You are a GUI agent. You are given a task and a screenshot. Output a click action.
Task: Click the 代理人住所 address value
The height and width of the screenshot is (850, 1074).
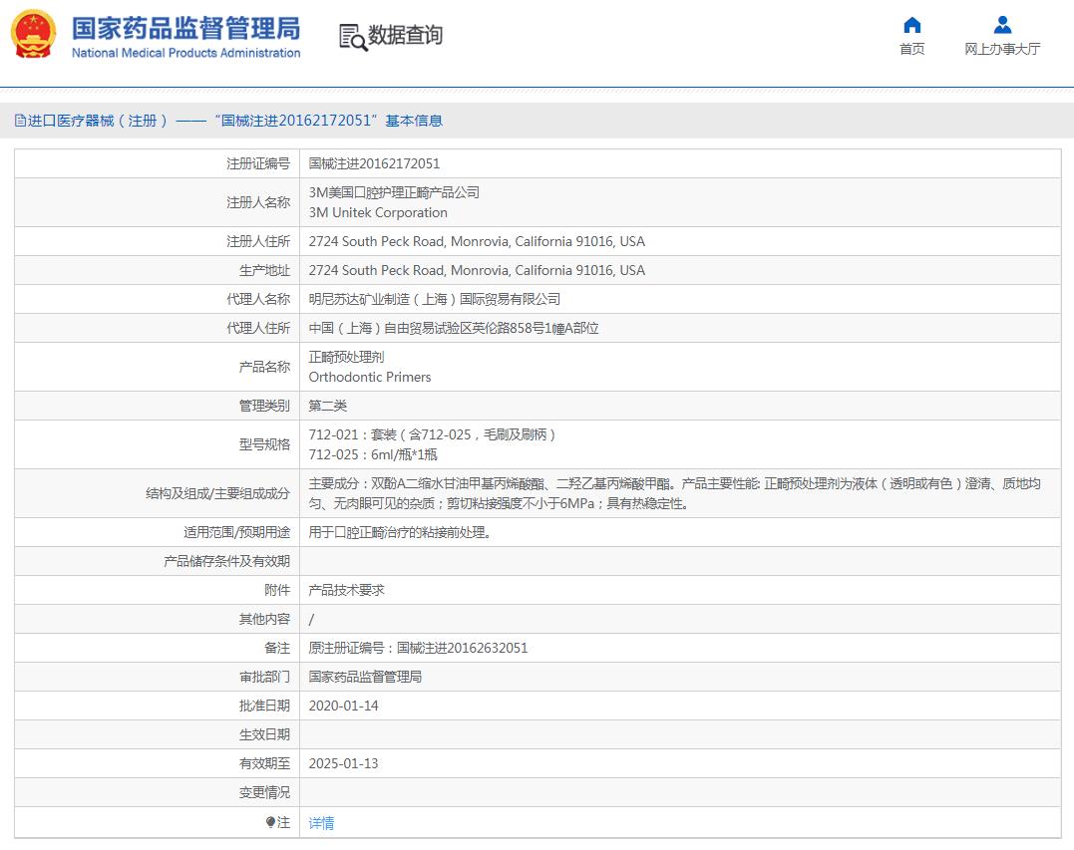(454, 328)
